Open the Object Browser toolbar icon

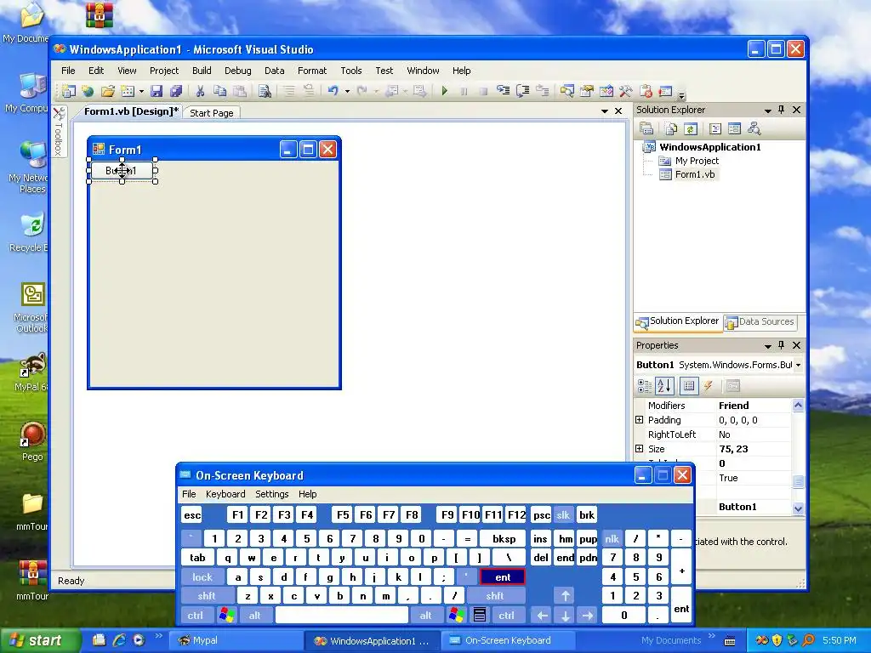click(x=606, y=90)
